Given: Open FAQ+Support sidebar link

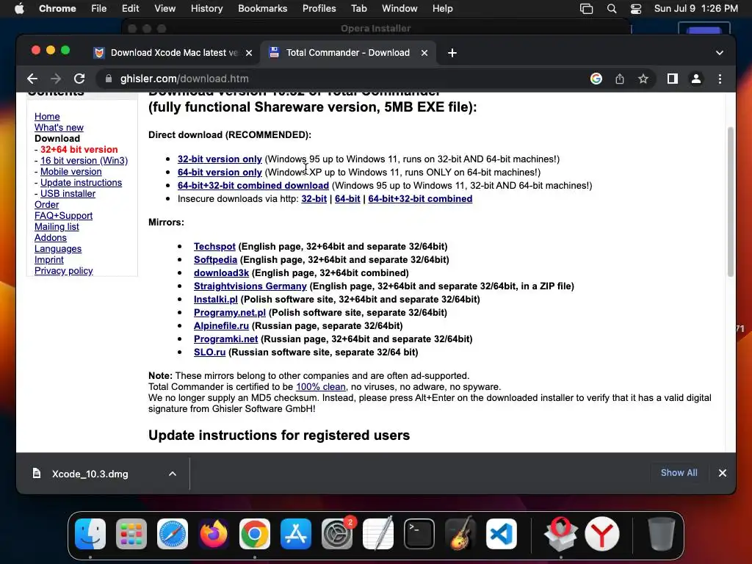Looking at the screenshot, I should pyautogui.click(x=63, y=216).
